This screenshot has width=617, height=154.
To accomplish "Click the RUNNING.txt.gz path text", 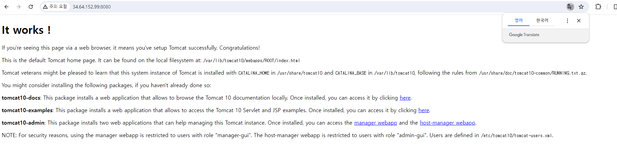I will click(532, 73).
